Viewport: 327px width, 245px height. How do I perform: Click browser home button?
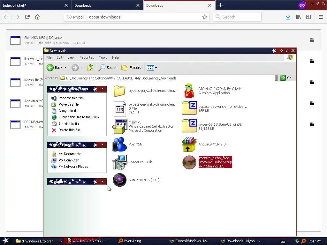click(x=37, y=17)
